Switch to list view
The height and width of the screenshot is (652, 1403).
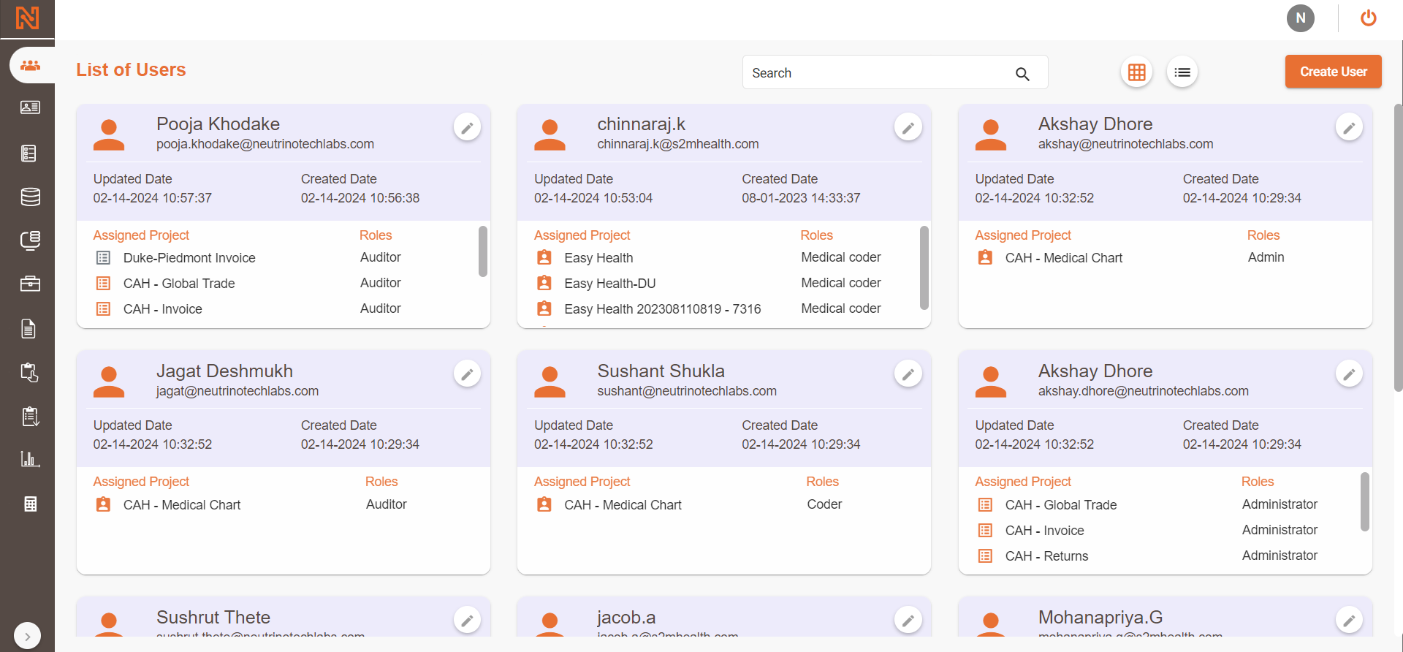click(x=1182, y=72)
